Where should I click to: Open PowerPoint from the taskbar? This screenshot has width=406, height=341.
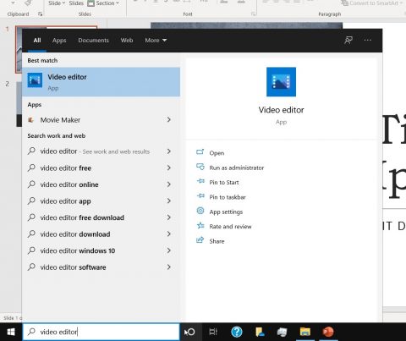(x=328, y=332)
